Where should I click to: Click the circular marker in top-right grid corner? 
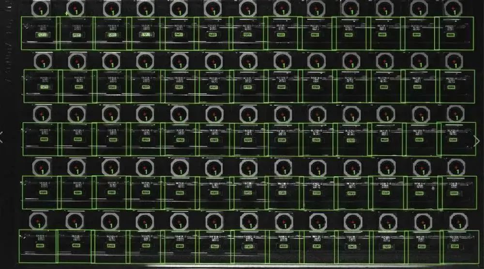point(453,8)
